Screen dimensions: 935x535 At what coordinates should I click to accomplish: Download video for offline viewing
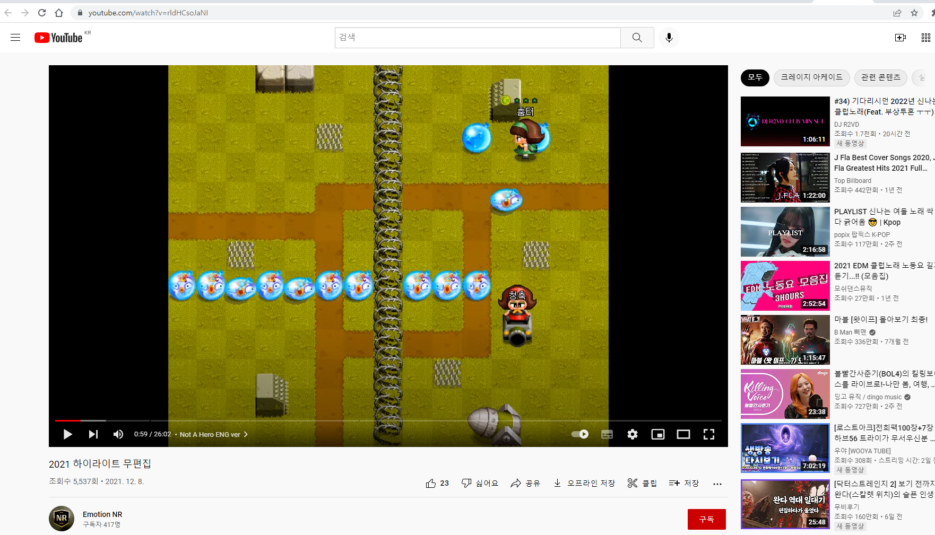click(584, 483)
